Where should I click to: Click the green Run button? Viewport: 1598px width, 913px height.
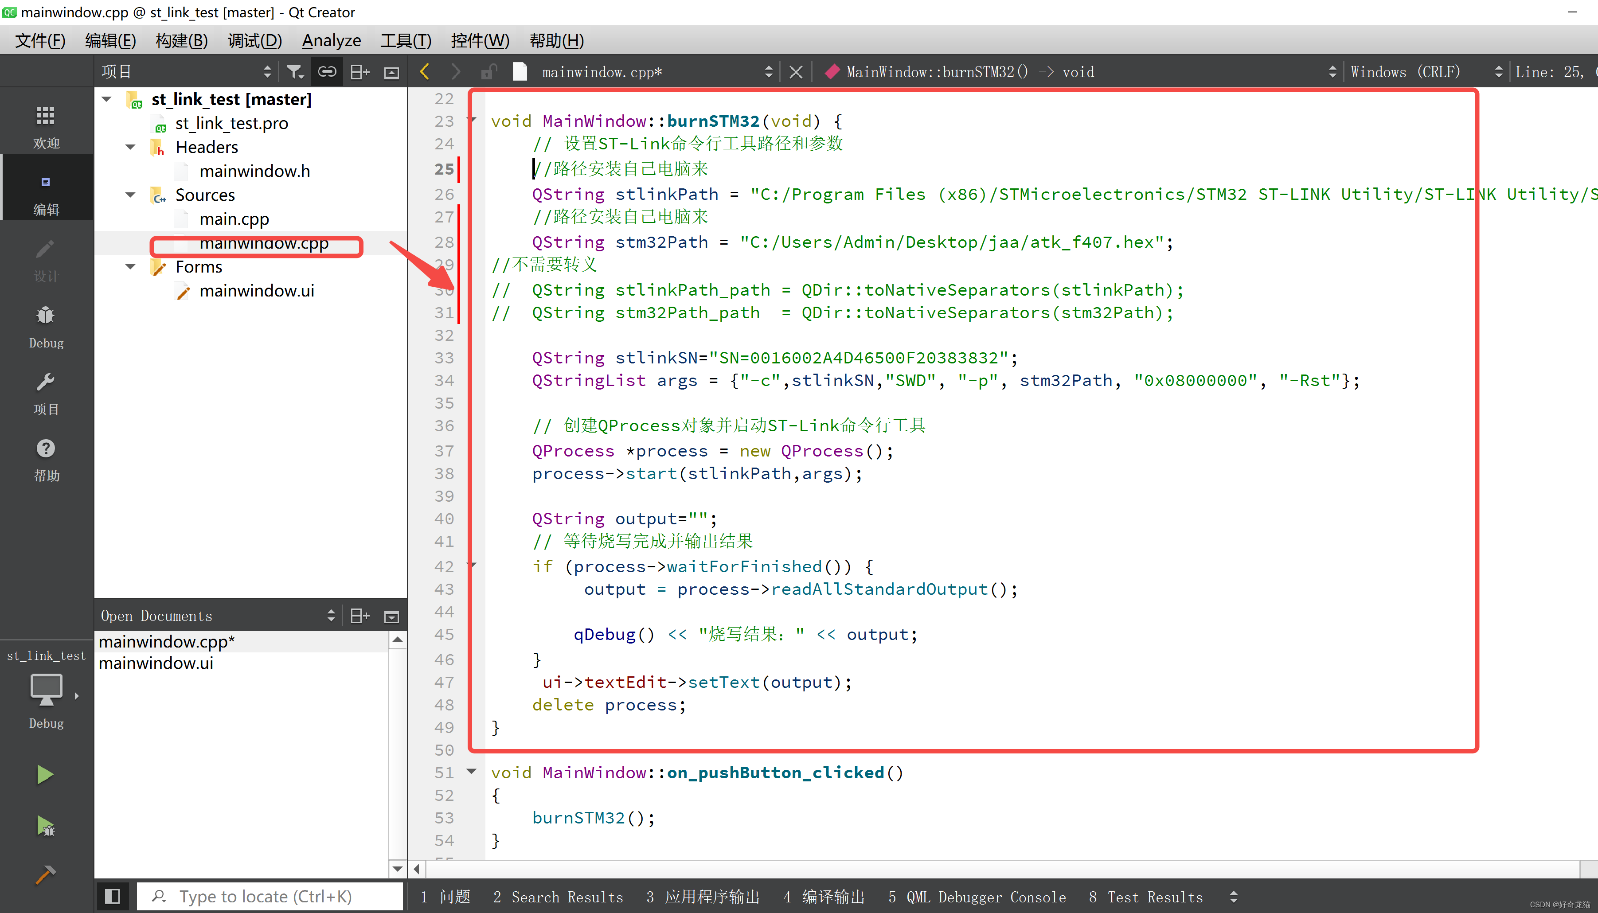tap(45, 775)
